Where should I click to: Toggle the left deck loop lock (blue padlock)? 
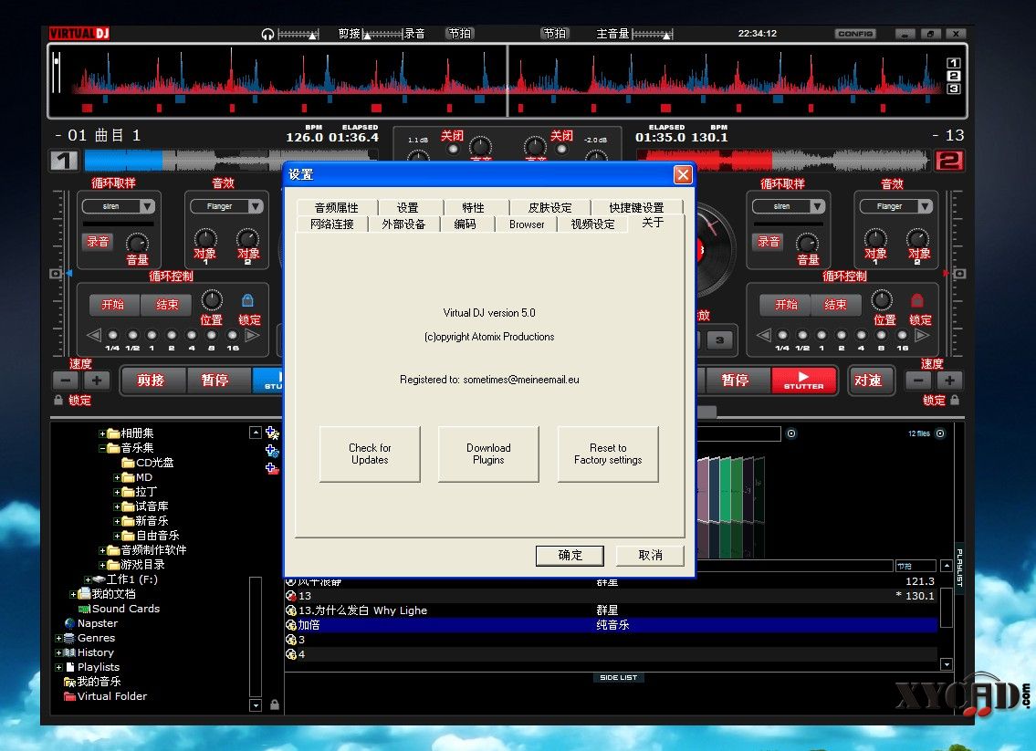[x=247, y=301]
